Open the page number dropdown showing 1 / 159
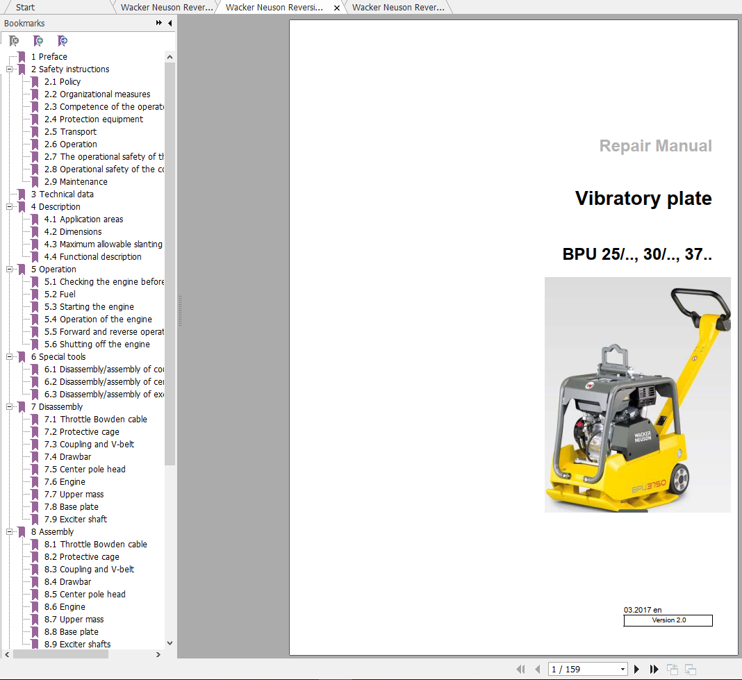742x680 pixels. coord(623,669)
